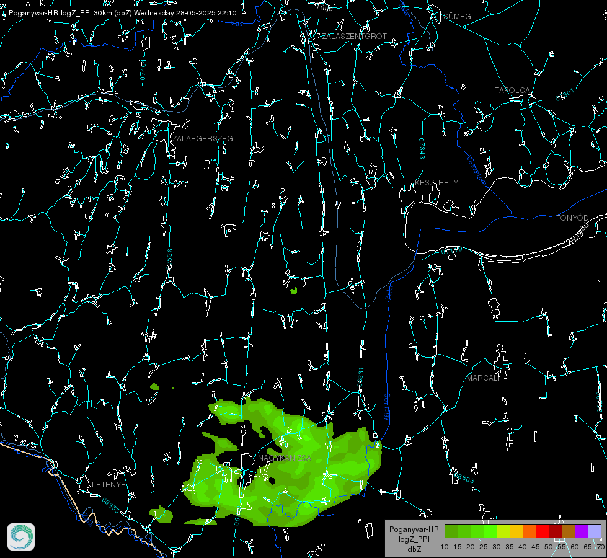Click the legend scale value 10
This screenshot has height=558, width=607.
445,547
